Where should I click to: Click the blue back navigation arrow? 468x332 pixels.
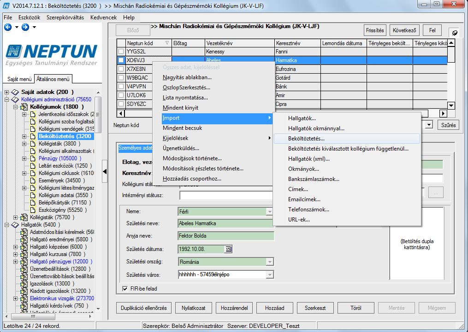[x=8, y=27]
